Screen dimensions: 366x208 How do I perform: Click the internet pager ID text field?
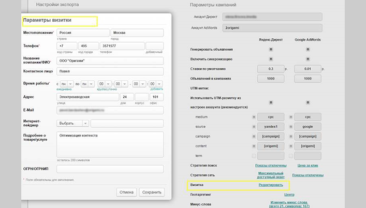pos(127,123)
